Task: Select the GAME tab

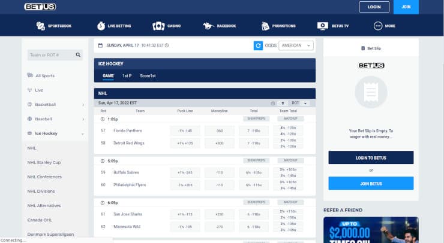Action: point(108,76)
